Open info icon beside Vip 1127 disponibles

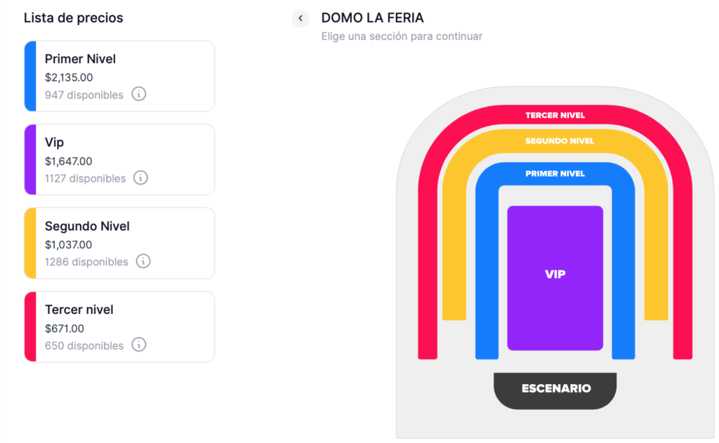[140, 178]
